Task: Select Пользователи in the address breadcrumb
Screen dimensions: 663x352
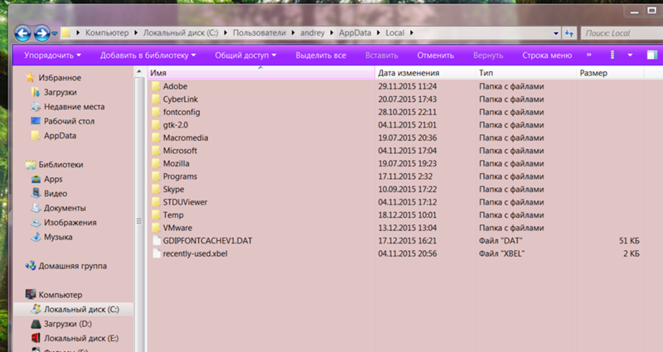Action: click(x=259, y=33)
